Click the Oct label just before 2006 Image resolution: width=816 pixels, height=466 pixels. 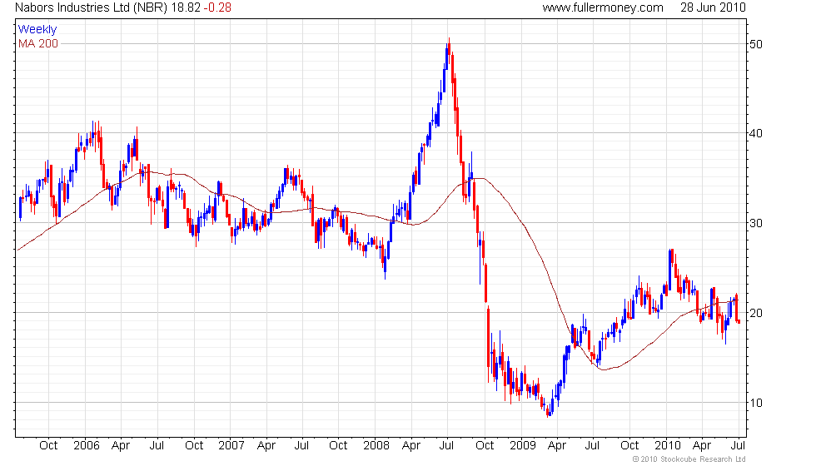point(48,446)
